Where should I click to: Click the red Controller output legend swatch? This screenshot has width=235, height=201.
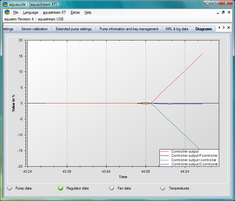click(x=165, y=151)
